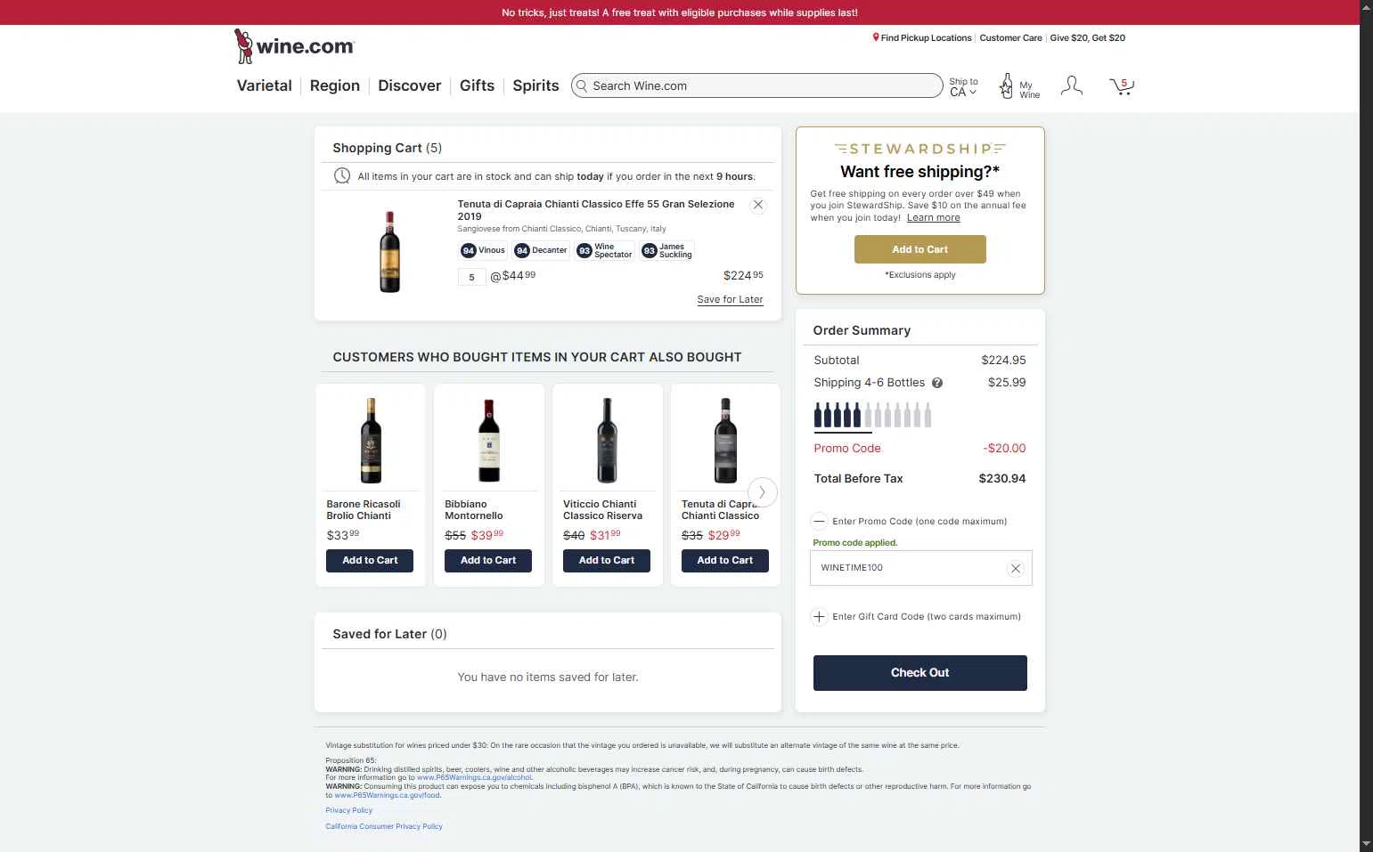Open Tenuta di Capraia Gran Selezione 2019 title
The height and width of the screenshot is (852, 1373).
pyautogui.click(x=596, y=210)
